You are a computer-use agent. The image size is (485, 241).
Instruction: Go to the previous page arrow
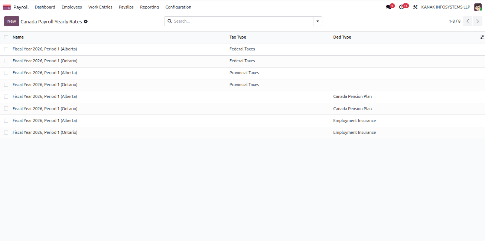[x=468, y=21]
